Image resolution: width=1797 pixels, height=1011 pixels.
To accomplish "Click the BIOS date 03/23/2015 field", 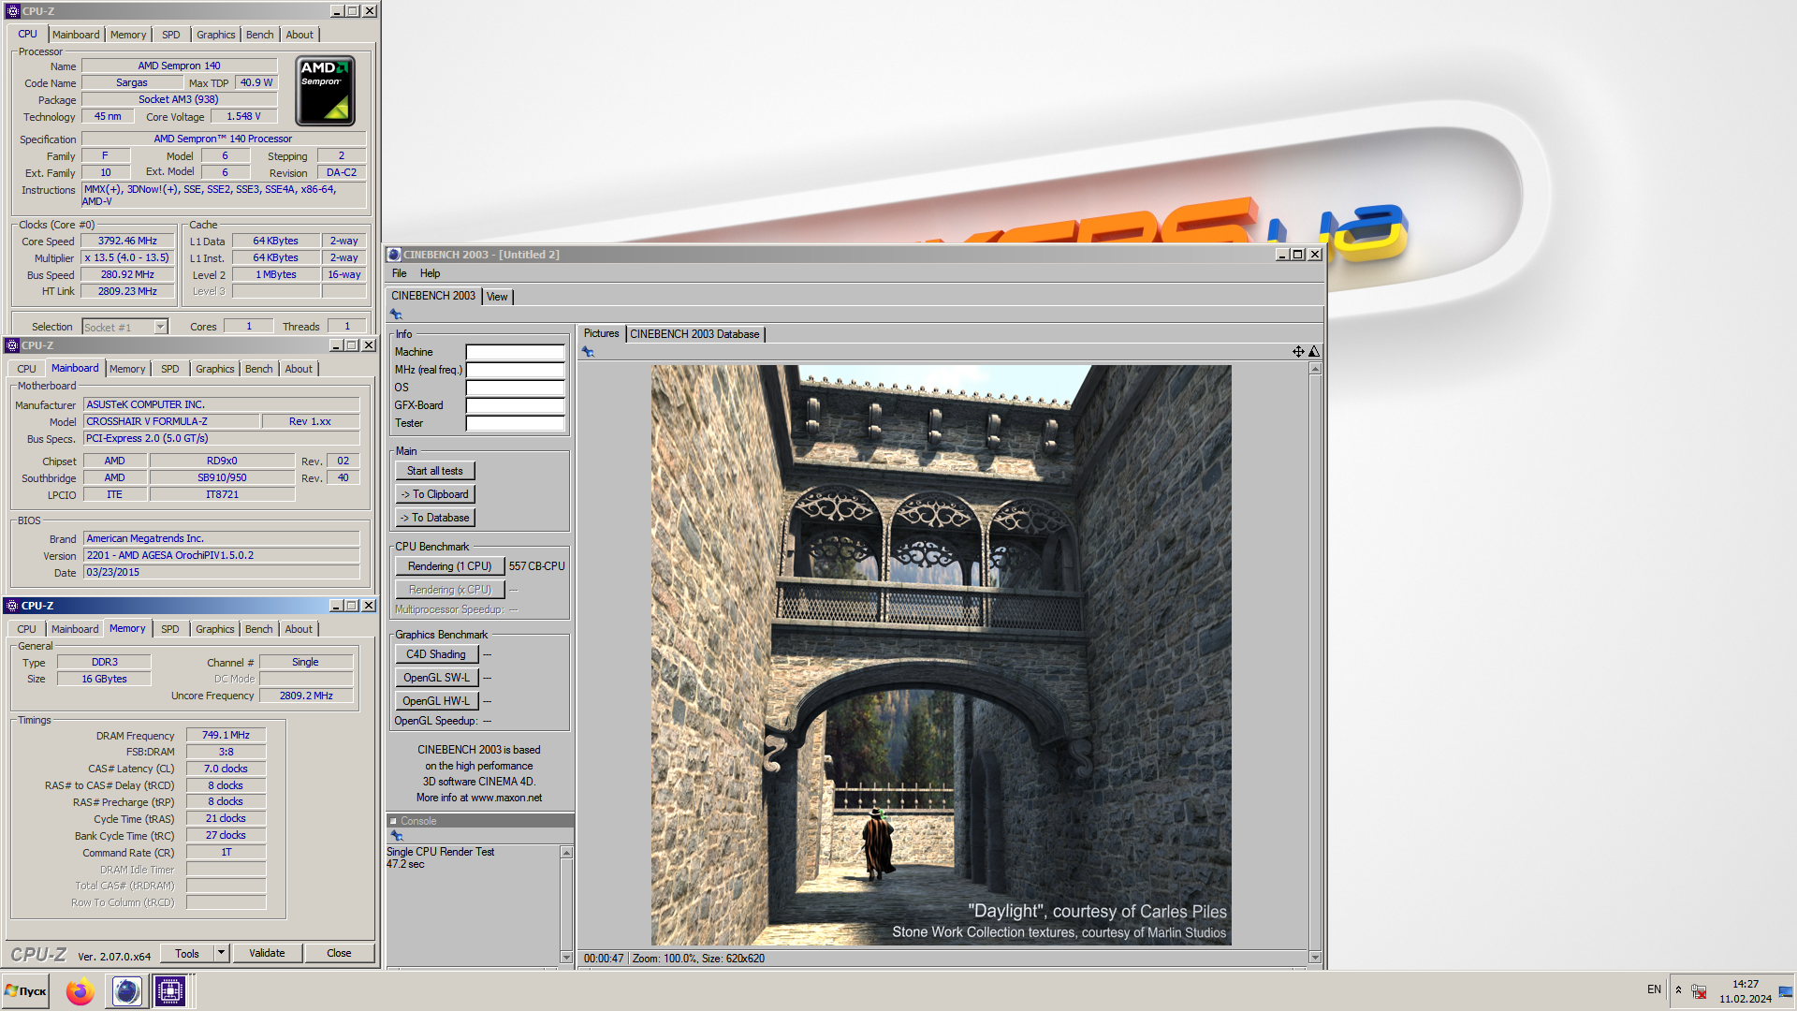I will point(221,572).
